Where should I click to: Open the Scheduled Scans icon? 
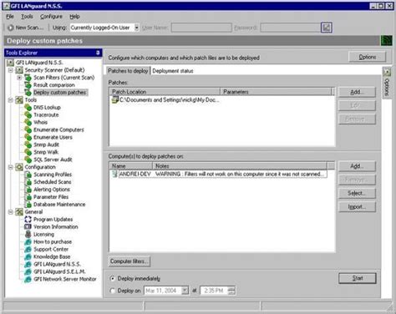point(28,182)
